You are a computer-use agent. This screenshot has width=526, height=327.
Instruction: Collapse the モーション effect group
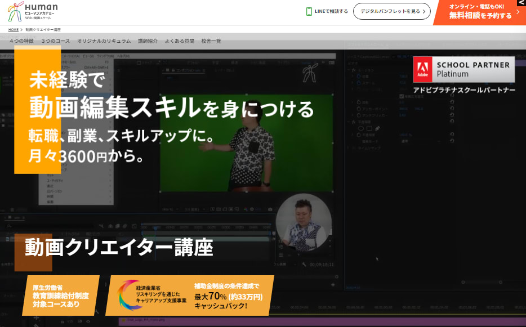point(349,70)
